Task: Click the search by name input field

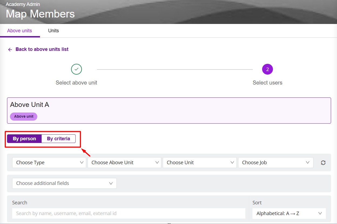Action: point(129,213)
